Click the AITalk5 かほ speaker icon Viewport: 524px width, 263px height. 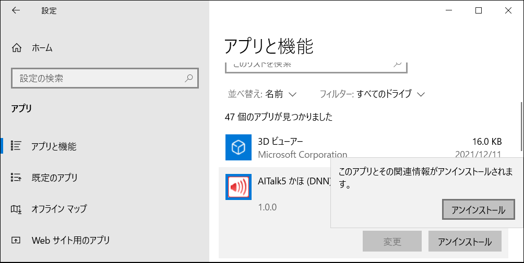[x=239, y=187]
